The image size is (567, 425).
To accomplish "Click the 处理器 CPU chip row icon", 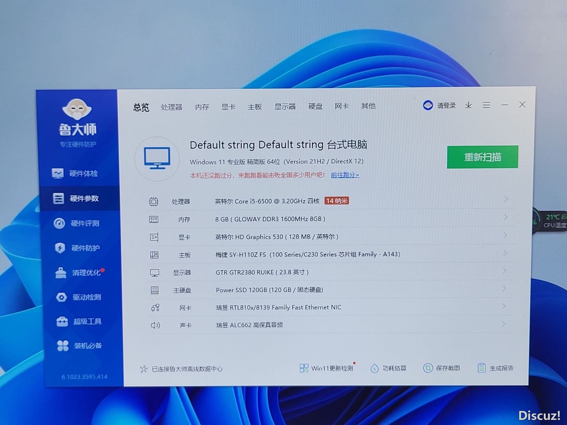I will (154, 202).
